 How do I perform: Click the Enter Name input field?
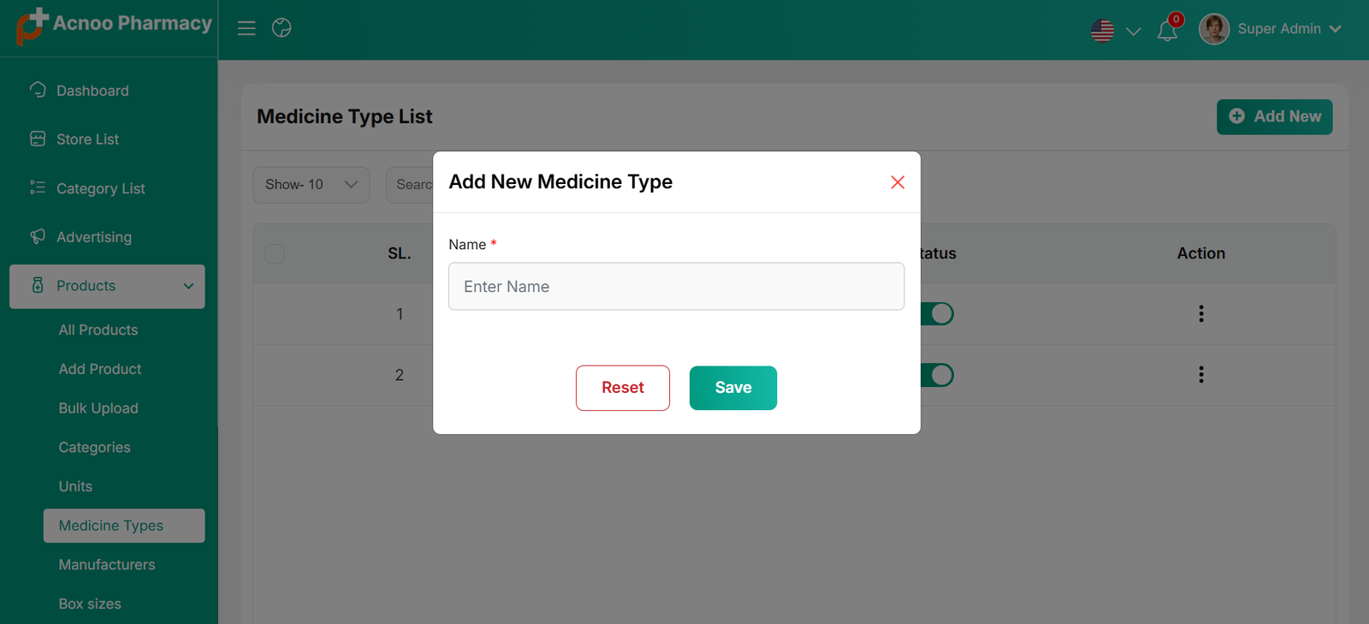pyautogui.click(x=676, y=287)
